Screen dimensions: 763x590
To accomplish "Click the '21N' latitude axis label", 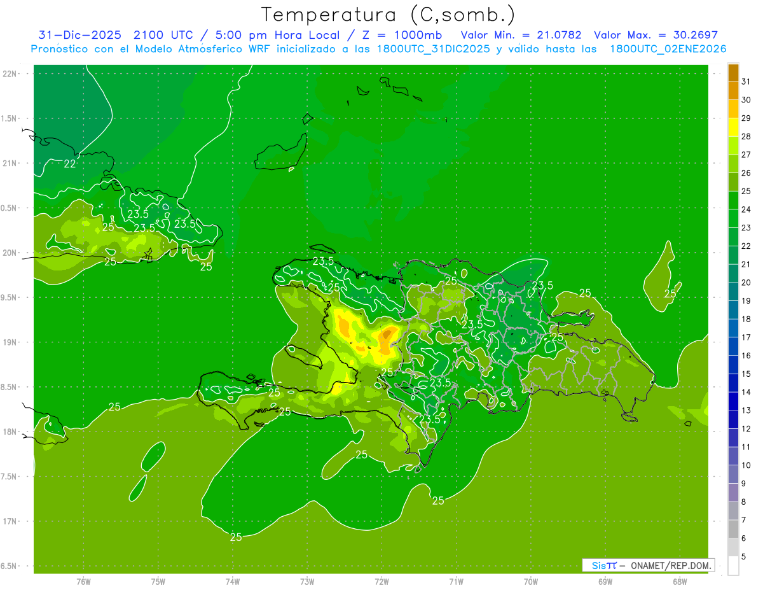I will click(x=10, y=163).
